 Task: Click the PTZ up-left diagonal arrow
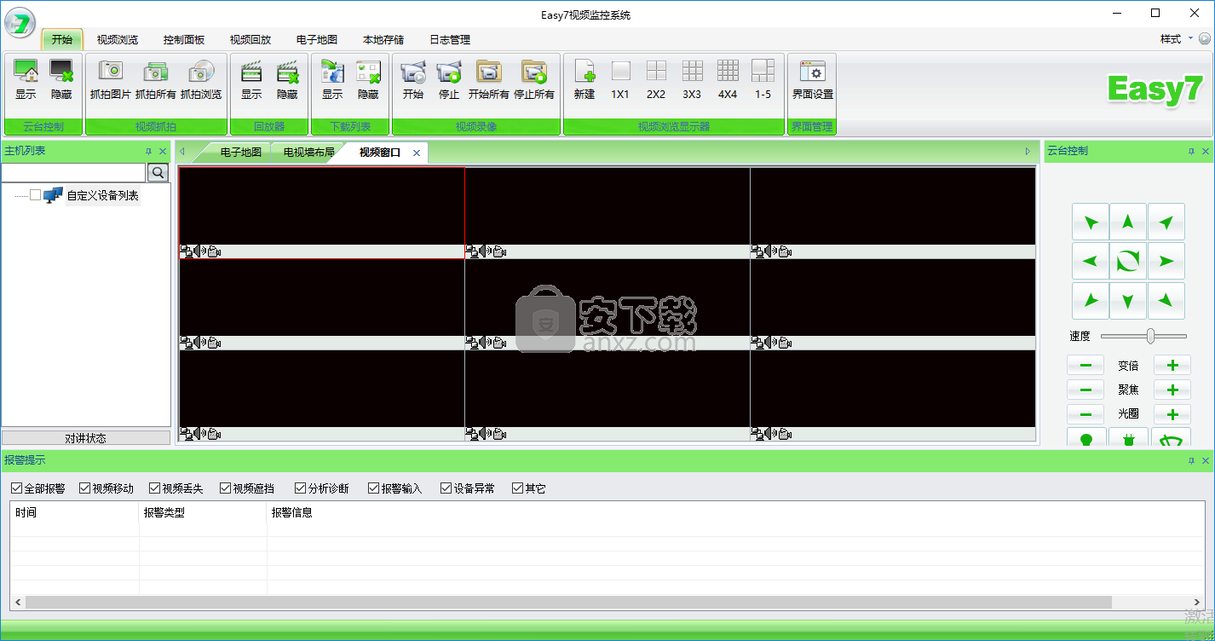click(x=1090, y=222)
